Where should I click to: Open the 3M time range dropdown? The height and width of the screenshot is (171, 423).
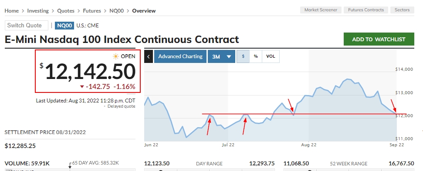click(221, 56)
